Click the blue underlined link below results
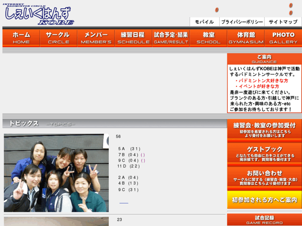This screenshot has width=302, height=226. 124,203
